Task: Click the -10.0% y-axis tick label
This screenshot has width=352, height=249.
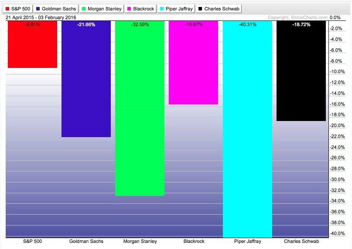Action: (337, 71)
